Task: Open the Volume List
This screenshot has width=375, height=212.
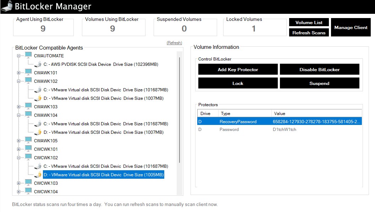Action: (309, 22)
